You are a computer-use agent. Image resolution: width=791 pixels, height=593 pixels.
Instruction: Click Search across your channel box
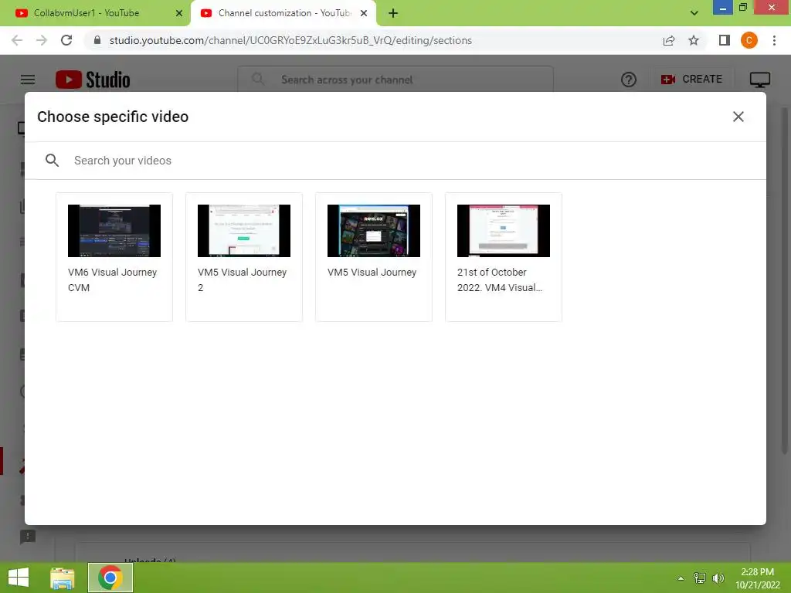(395, 80)
